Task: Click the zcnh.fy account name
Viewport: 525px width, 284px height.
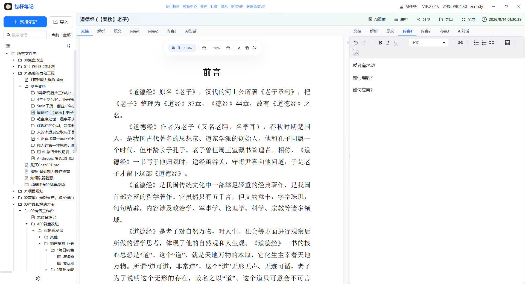Action: tap(477, 7)
